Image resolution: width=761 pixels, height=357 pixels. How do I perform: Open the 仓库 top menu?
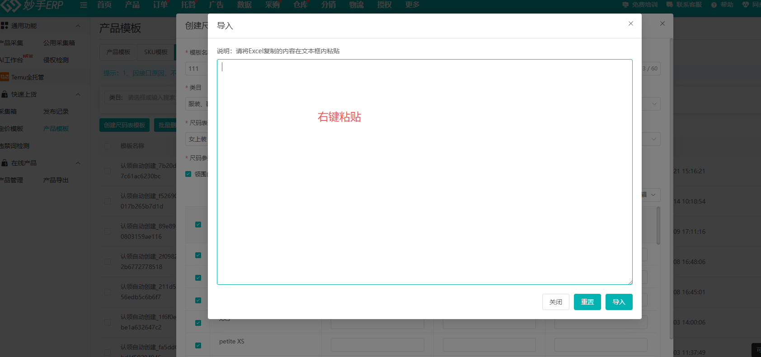click(x=301, y=5)
